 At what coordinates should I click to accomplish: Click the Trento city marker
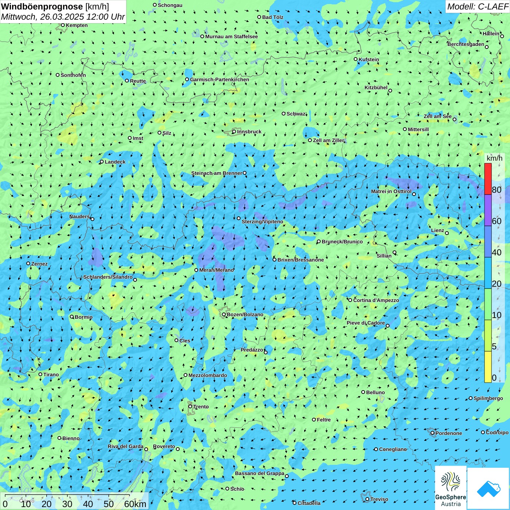[190, 407]
